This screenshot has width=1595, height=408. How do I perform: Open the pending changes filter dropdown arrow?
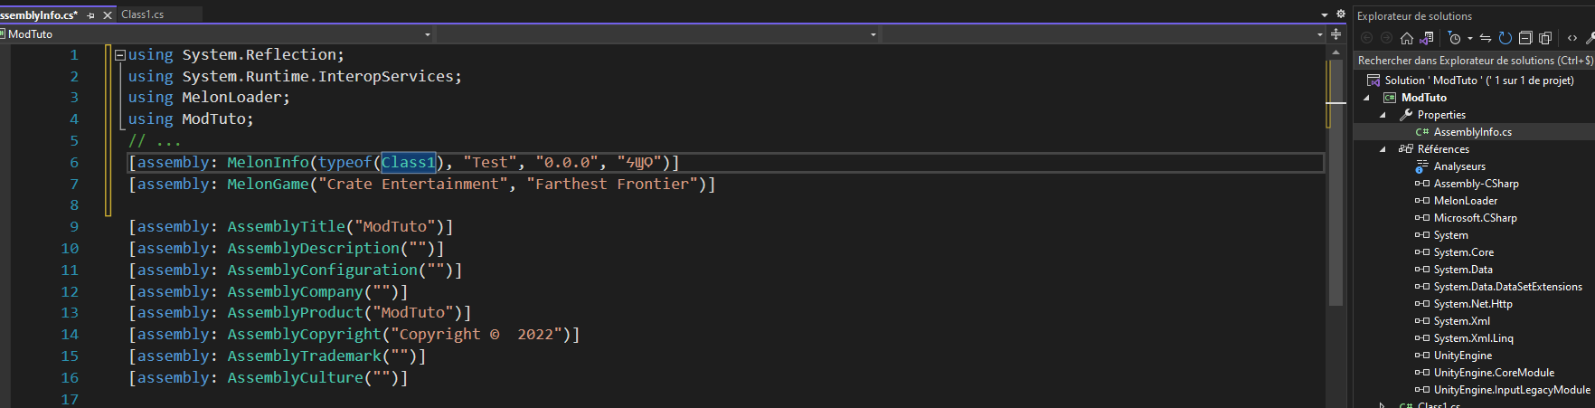pos(1470,38)
